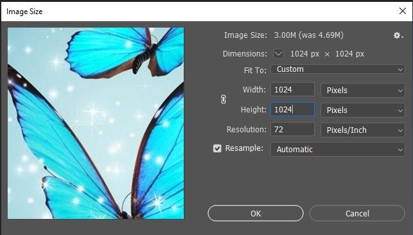The height and width of the screenshot is (235, 413).
Task: Click the Resolution input field
Action: point(292,130)
